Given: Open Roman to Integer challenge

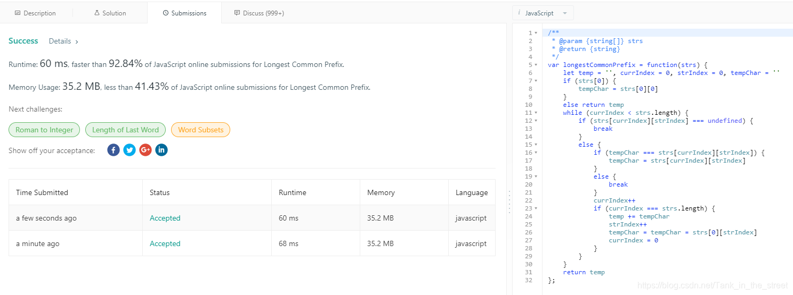Looking at the screenshot, I should coord(44,130).
